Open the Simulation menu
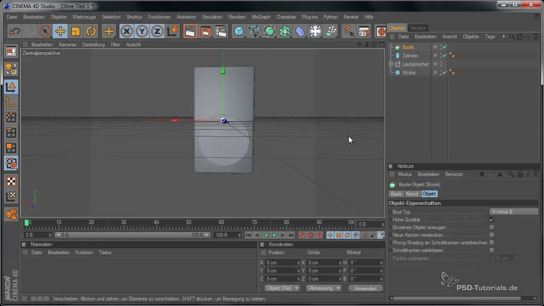 point(212,17)
